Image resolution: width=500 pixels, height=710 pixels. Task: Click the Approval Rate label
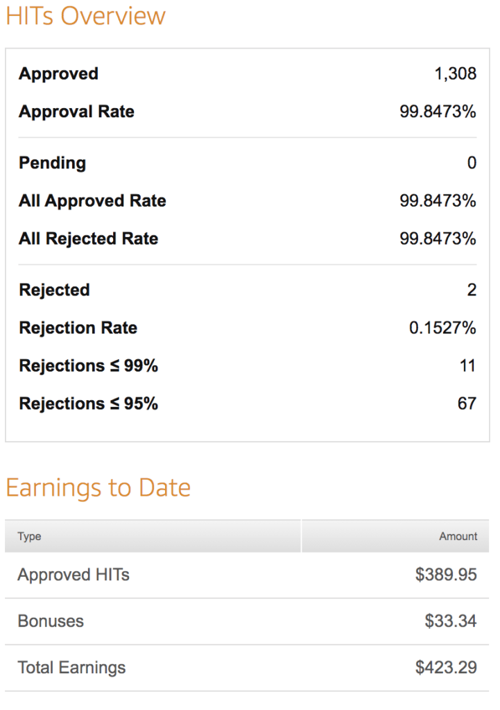coord(76,112)
